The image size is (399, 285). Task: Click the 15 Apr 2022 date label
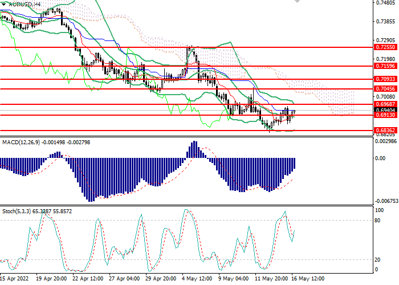coord(14,279)
